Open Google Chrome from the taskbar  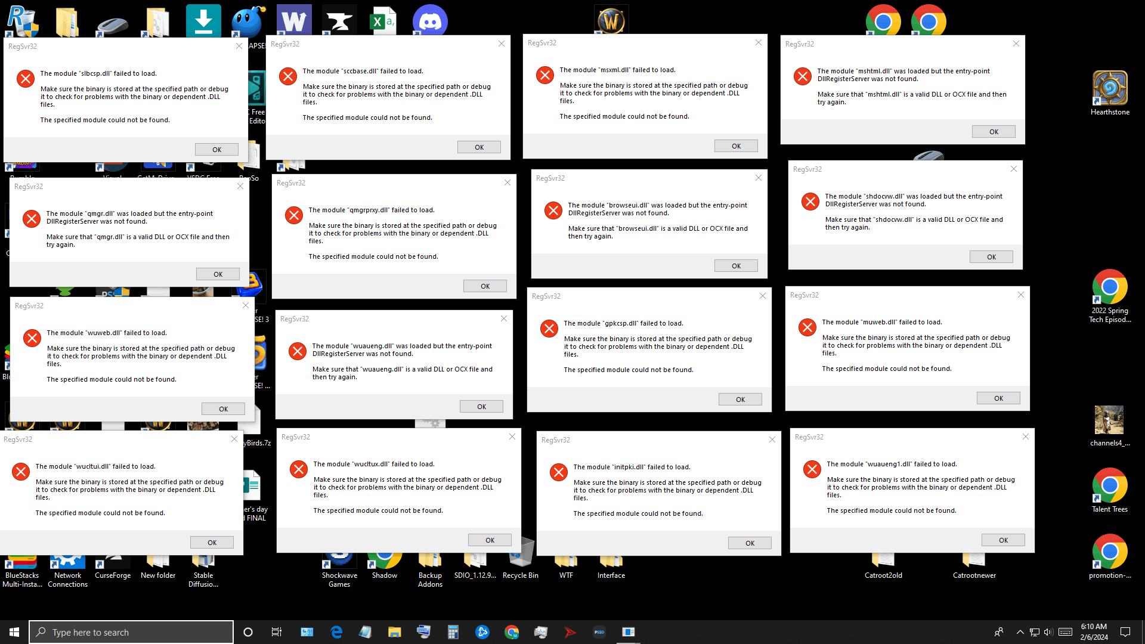[511, 632]
